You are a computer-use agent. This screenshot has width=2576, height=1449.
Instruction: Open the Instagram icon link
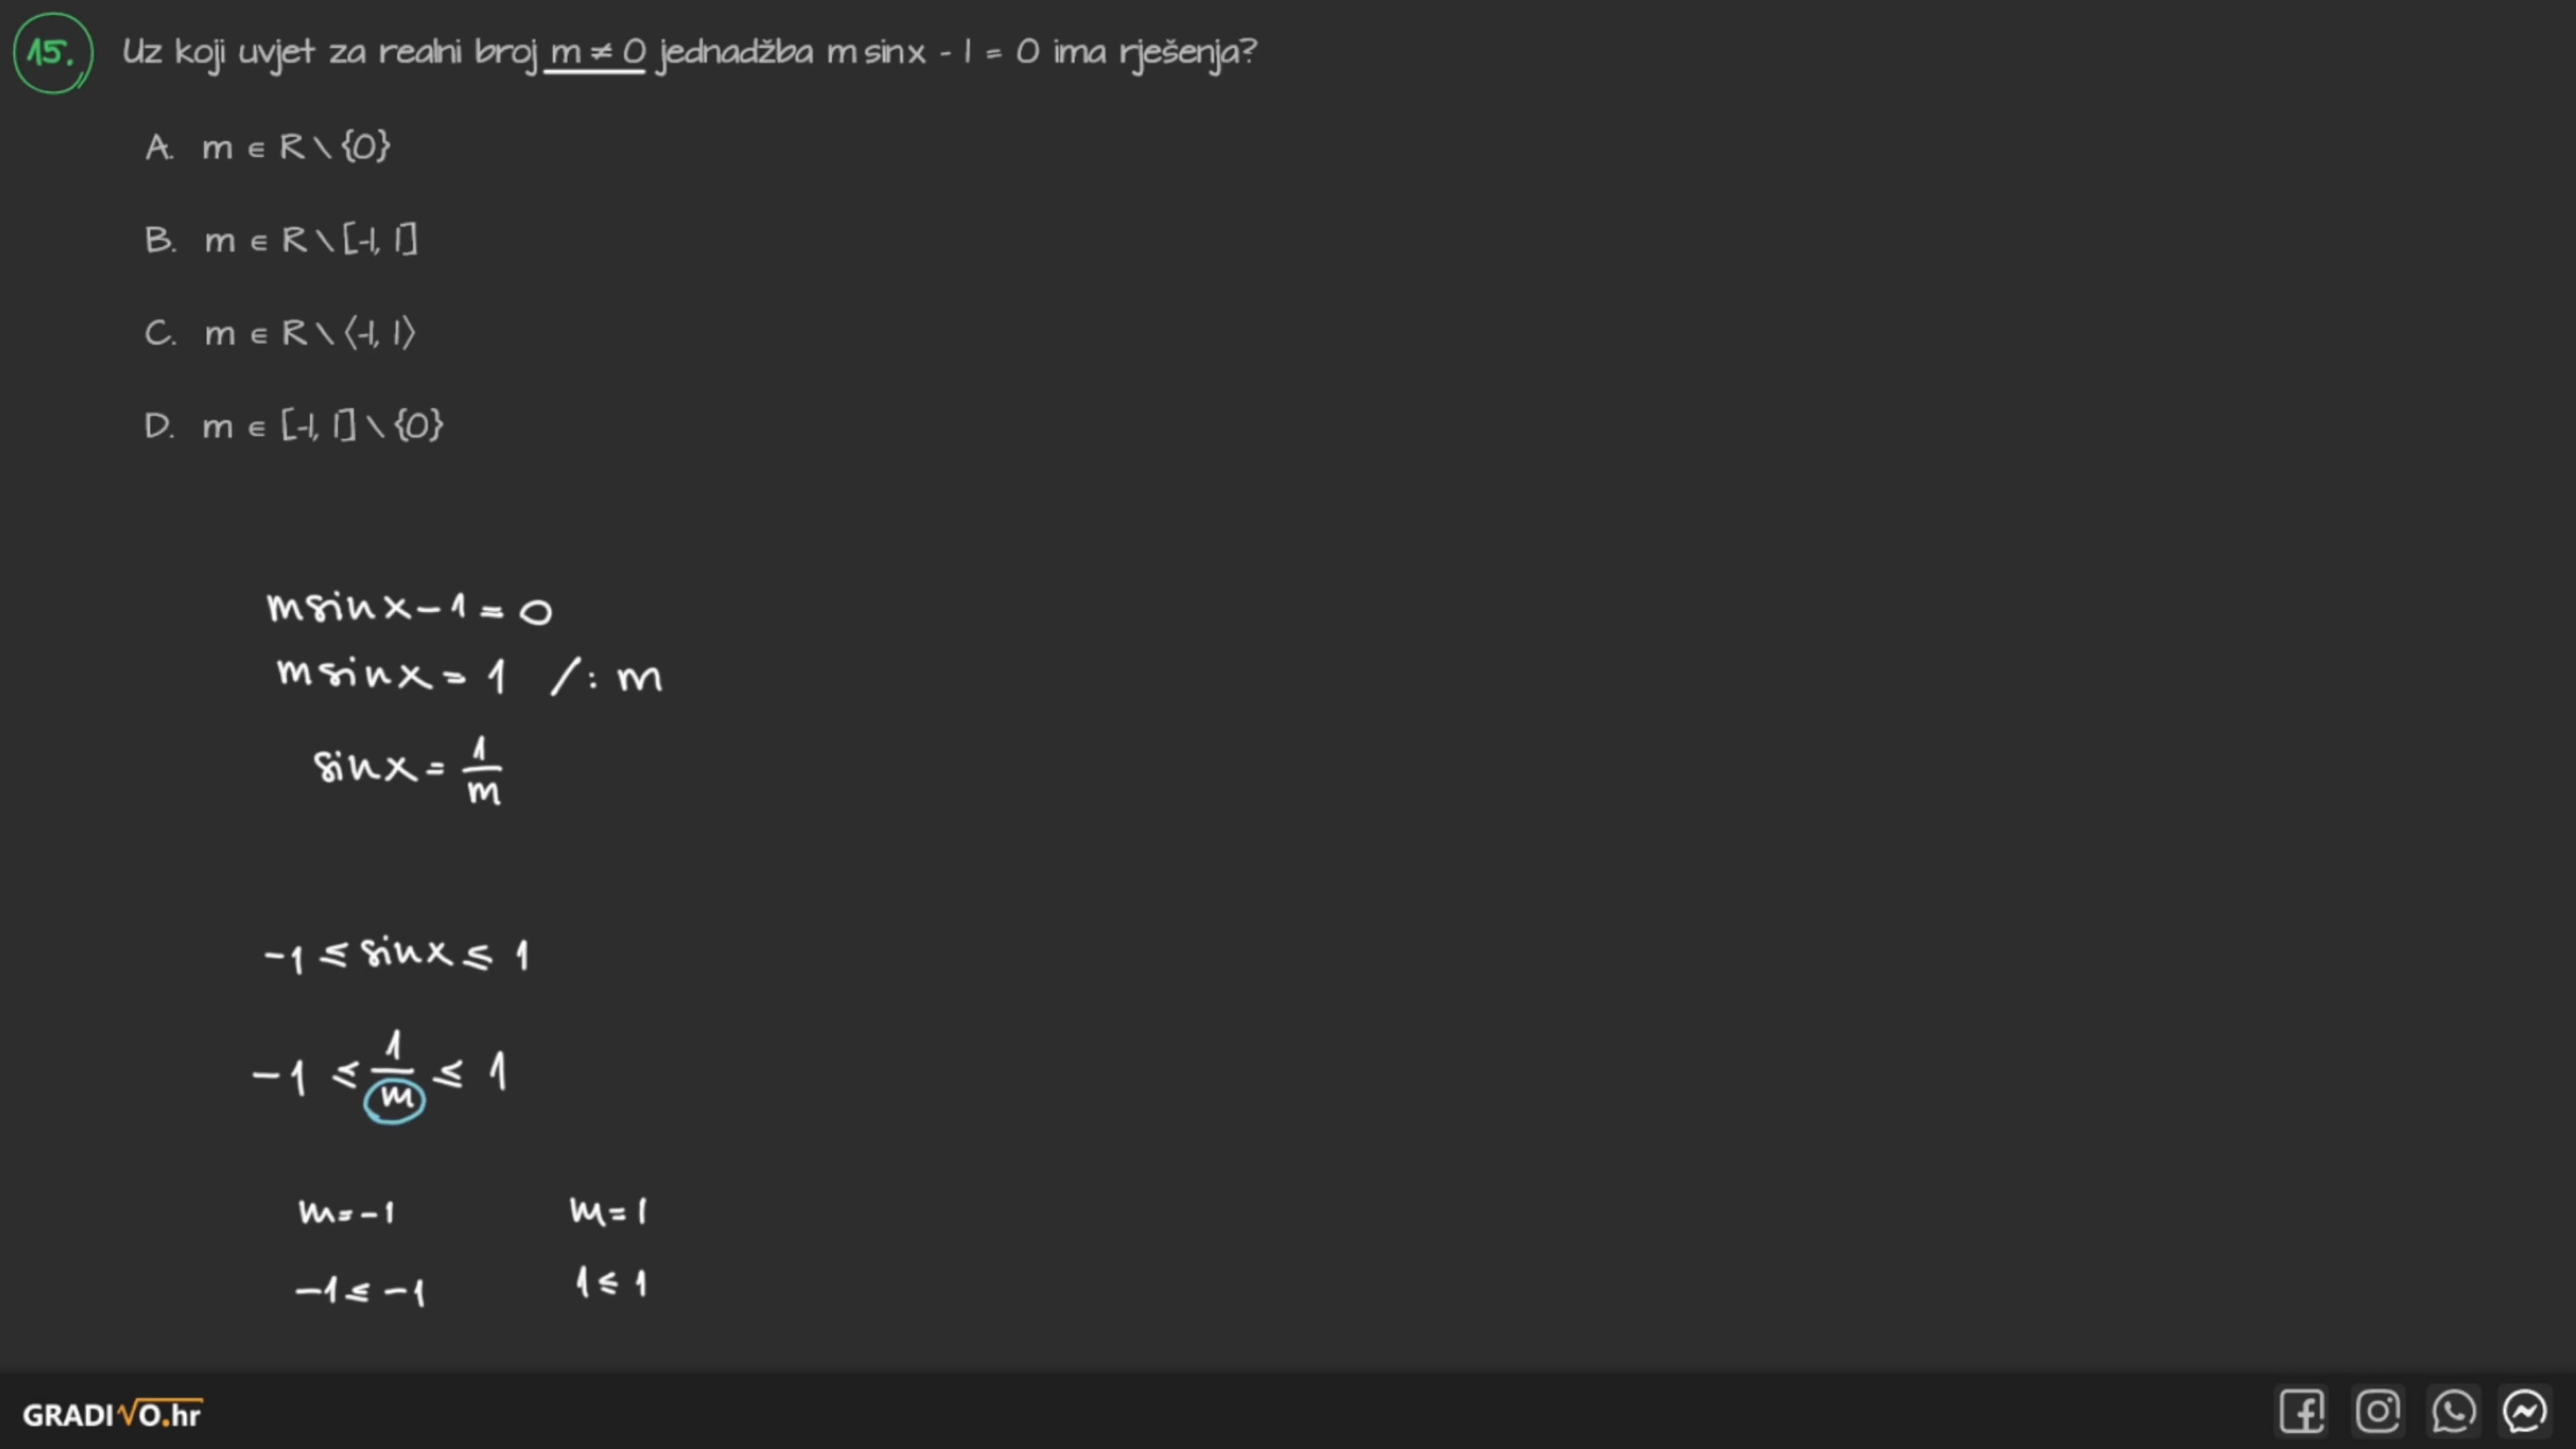[x=2377, y=1412]
